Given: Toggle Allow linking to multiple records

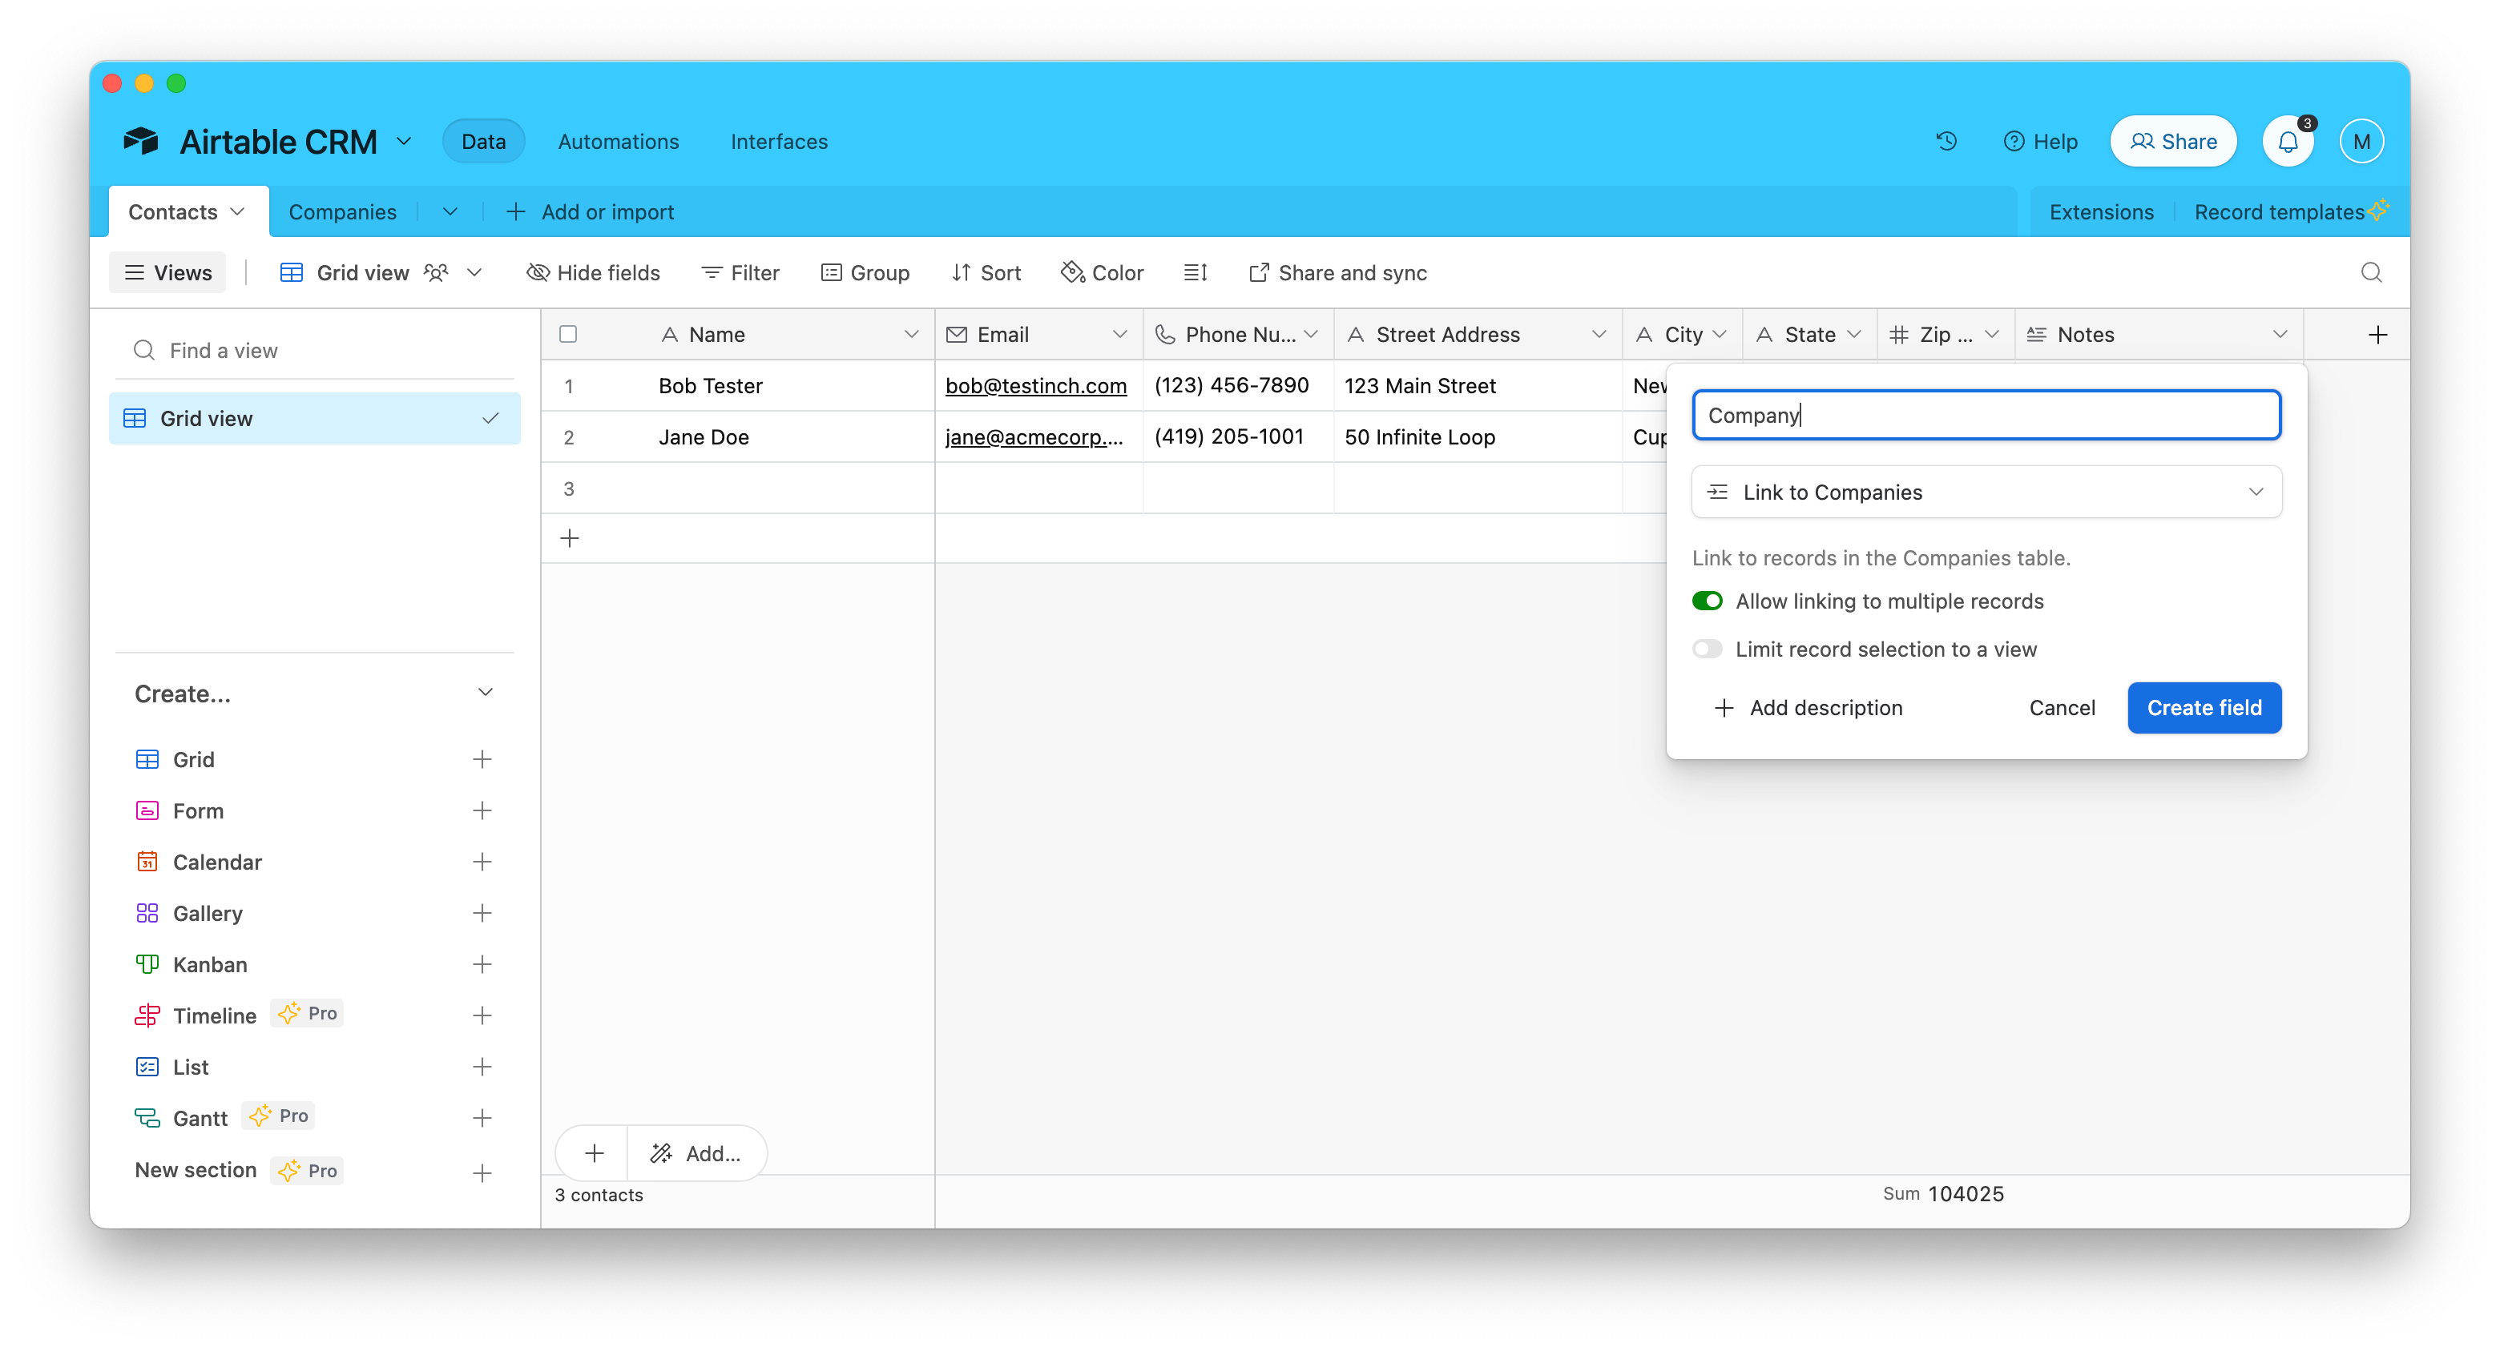Looking at the screenshot, I should (1707, 601).
